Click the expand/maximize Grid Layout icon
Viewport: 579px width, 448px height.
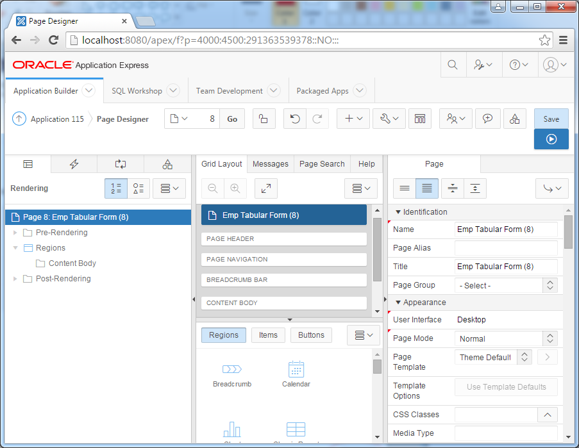(x=266, y=188)
